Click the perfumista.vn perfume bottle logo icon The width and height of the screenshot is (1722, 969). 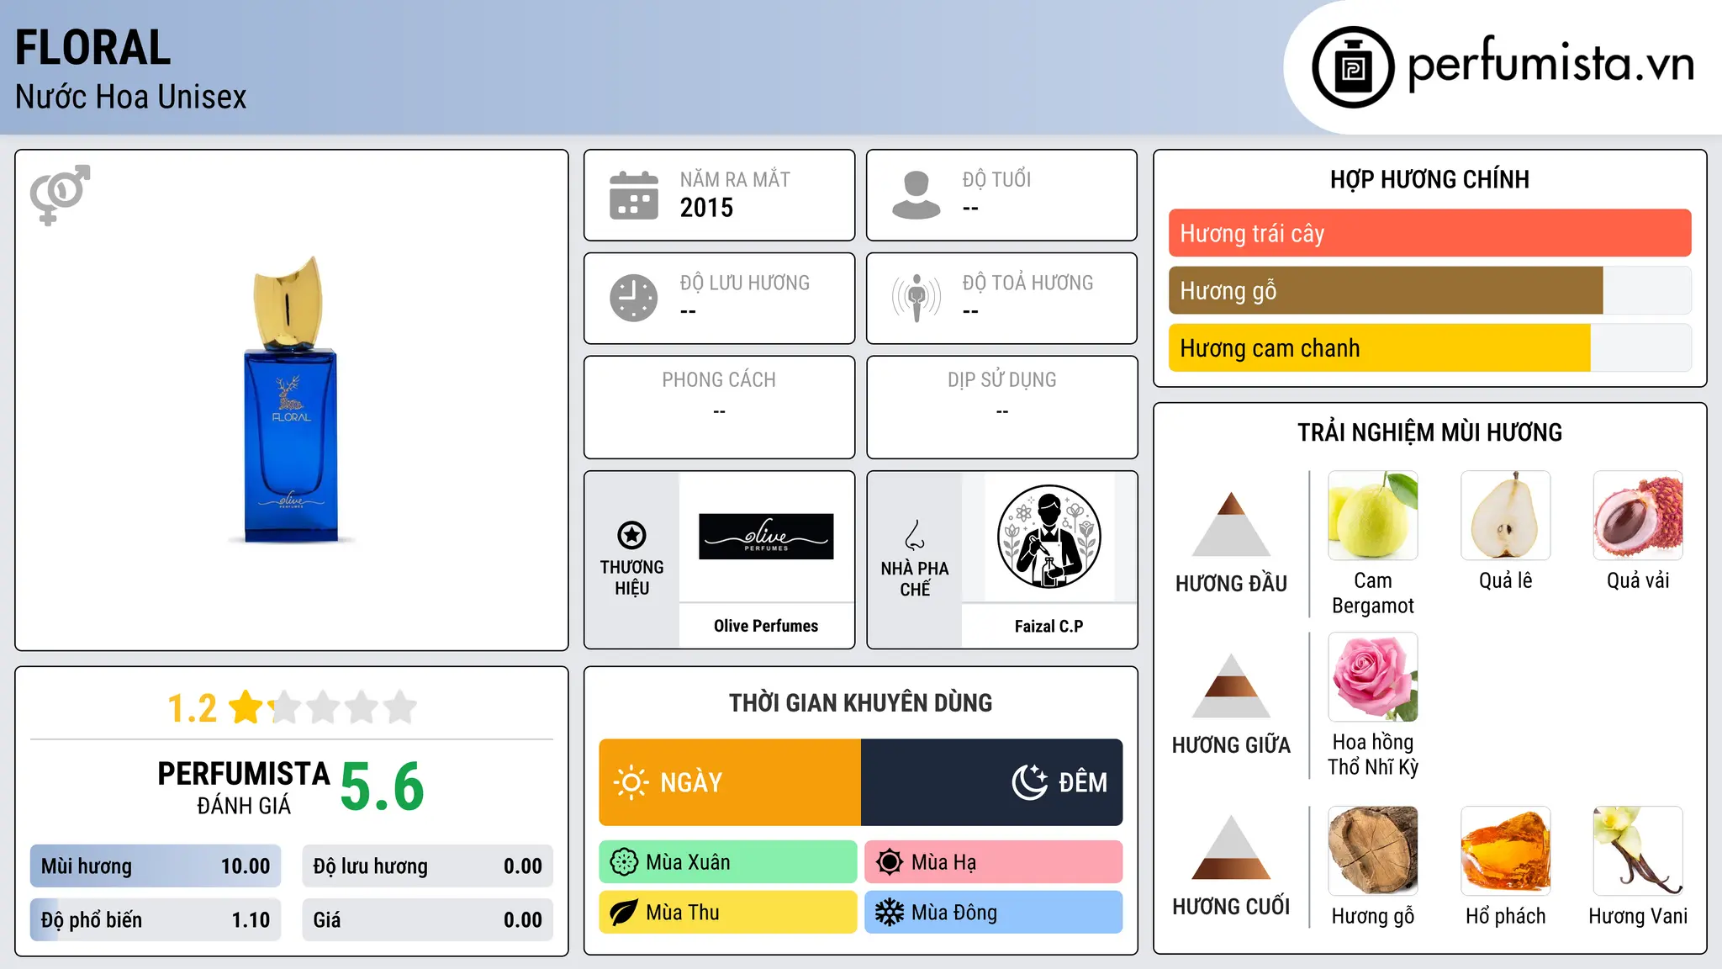(1353, 67)
